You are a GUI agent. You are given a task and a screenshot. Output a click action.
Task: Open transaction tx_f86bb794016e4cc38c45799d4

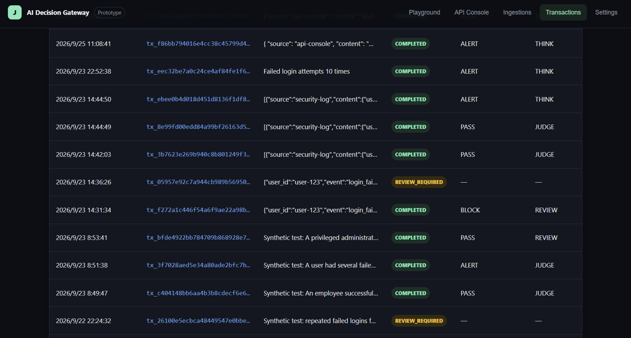coord(198,44)
